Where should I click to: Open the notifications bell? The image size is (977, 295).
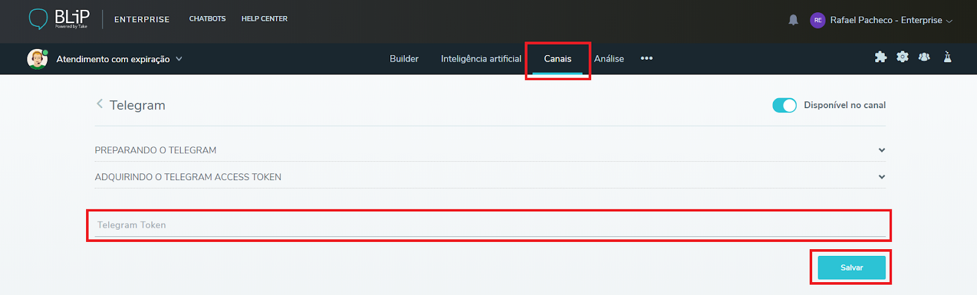[793, 20]
